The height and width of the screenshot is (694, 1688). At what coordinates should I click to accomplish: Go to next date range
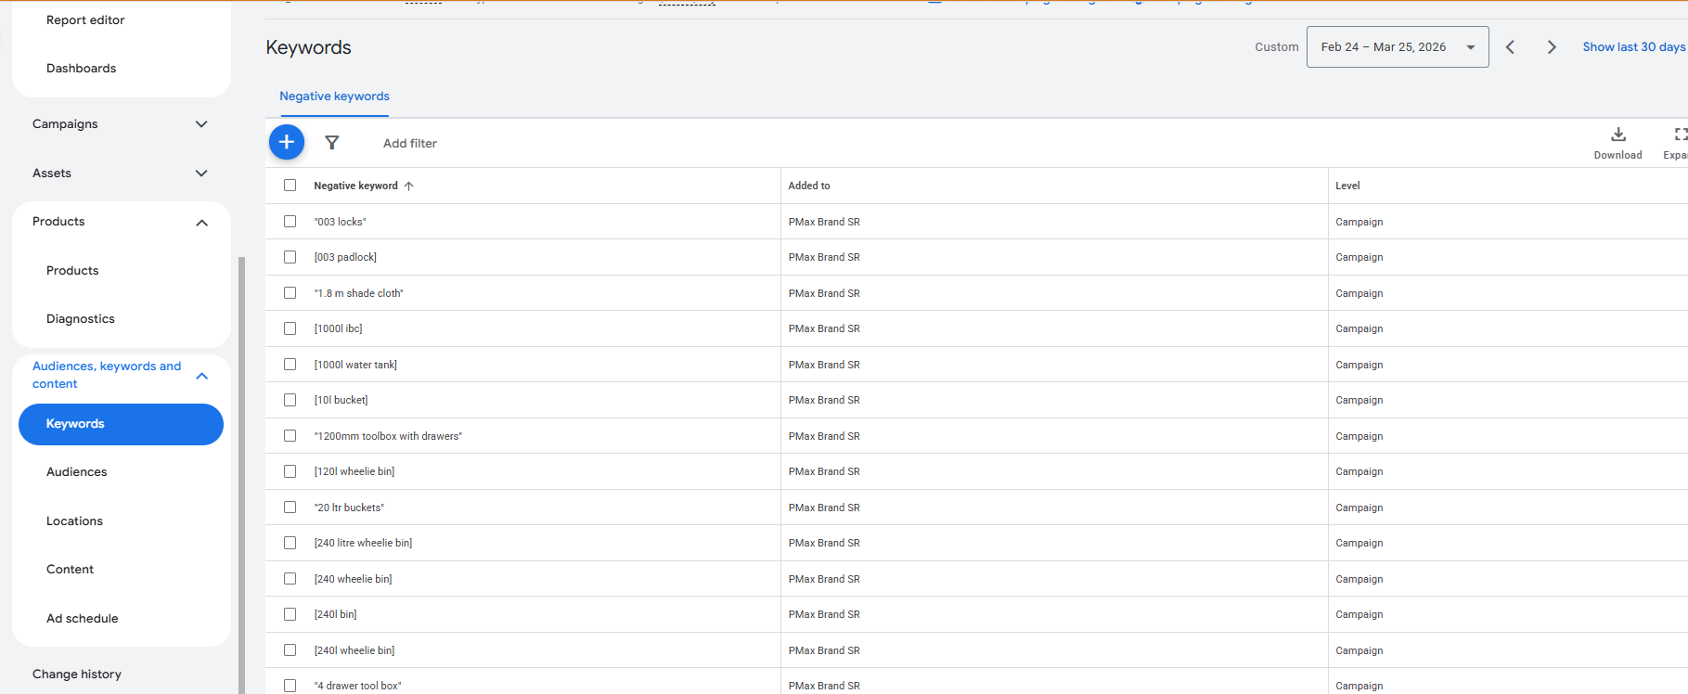pyautogui.click(x=1551, y=47)
